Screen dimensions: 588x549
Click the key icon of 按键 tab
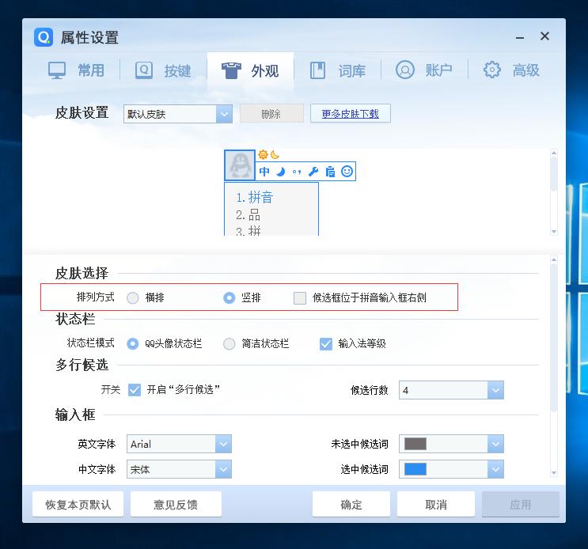[x=143, y=70]
